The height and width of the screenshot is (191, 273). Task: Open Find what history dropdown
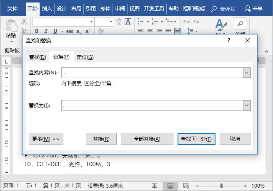247,73
